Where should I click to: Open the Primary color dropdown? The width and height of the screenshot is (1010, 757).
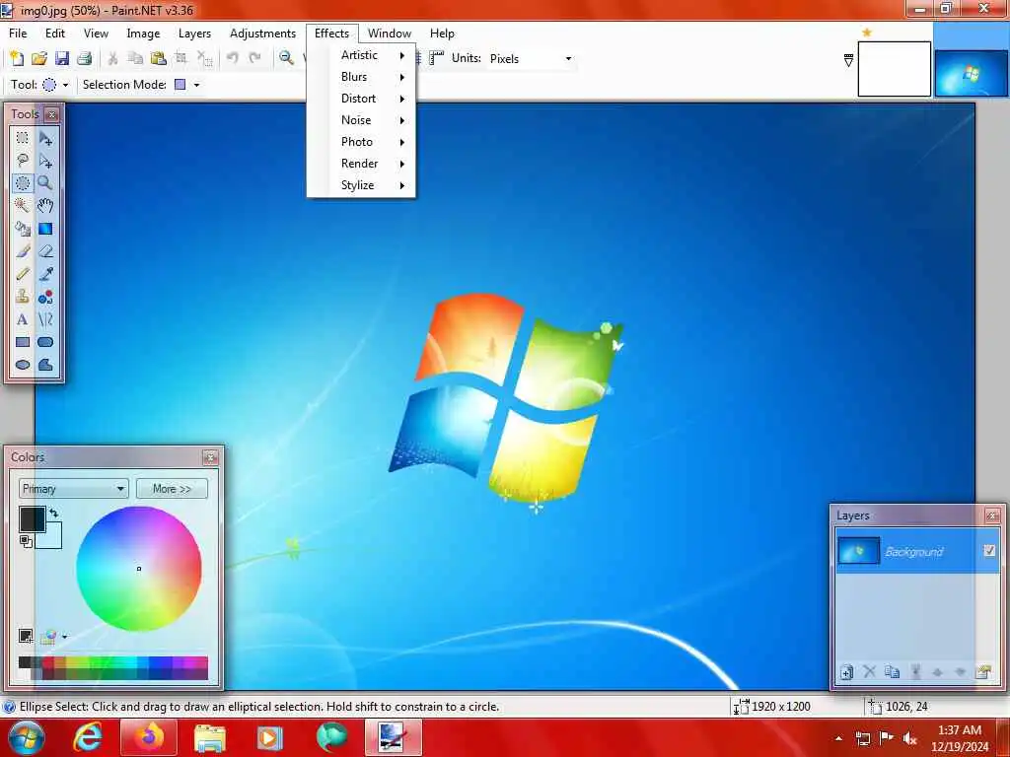[73, 489]
